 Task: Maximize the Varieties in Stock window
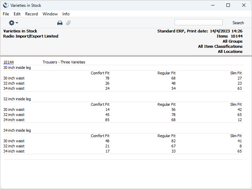pyautogui.click(x=228, y=5)
